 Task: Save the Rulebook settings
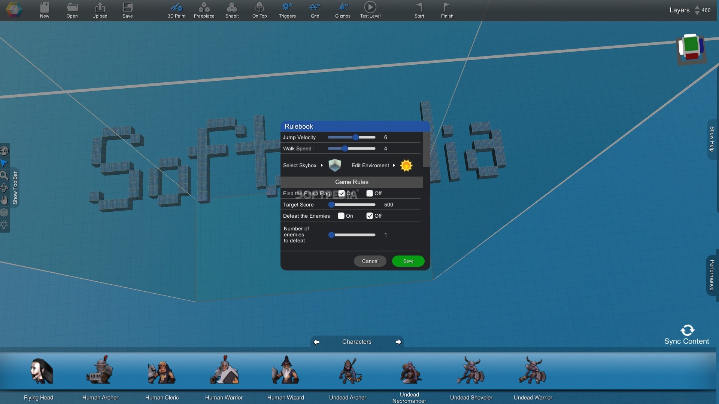(408, 261)
